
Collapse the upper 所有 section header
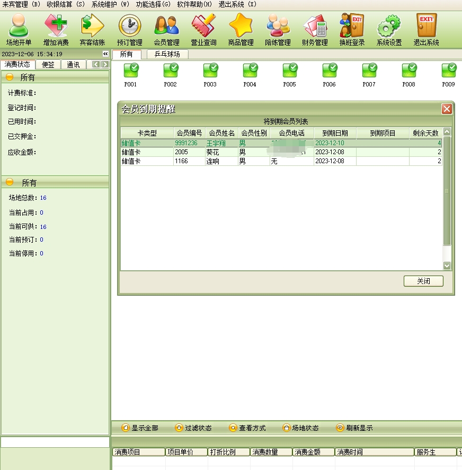(x=10, y=77)
